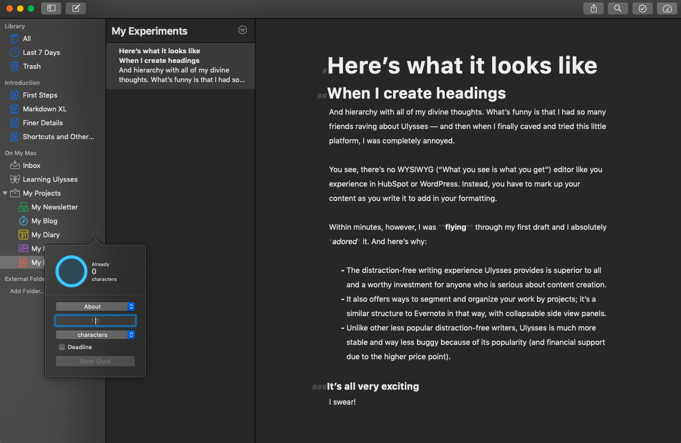Click the purple book group icon
681x443 pixels.
tap(23, 248)
